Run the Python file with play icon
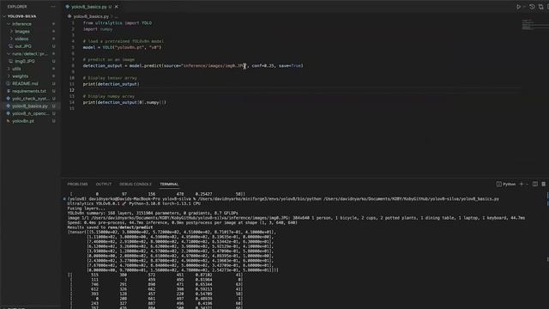The height and width of the screenshot is (309, 549). 518,7
